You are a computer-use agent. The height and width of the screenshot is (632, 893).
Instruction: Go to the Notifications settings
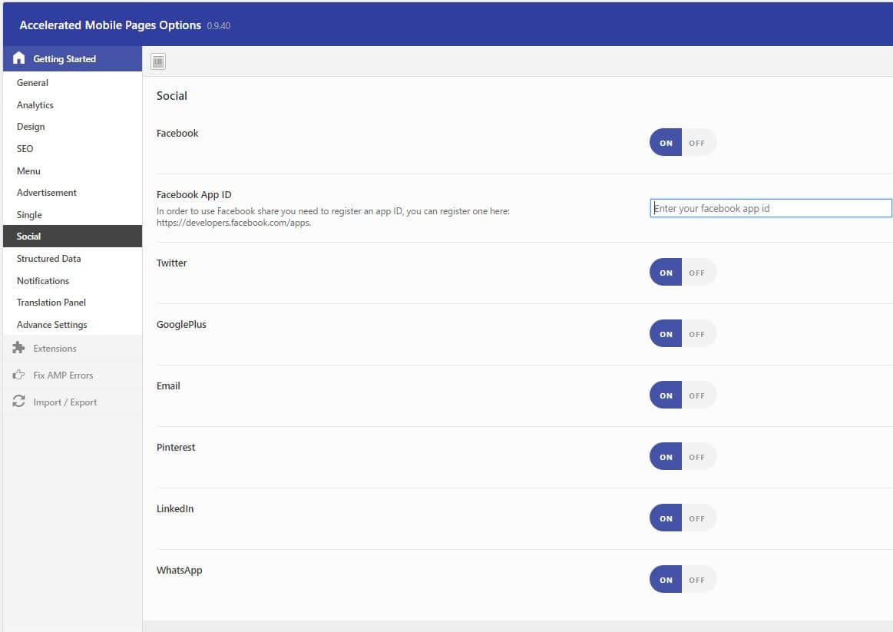click(72, 281)
